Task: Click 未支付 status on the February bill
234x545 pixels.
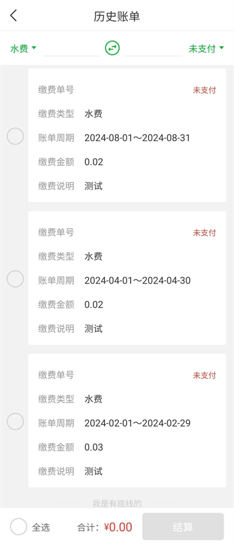Action: (205, 375)
